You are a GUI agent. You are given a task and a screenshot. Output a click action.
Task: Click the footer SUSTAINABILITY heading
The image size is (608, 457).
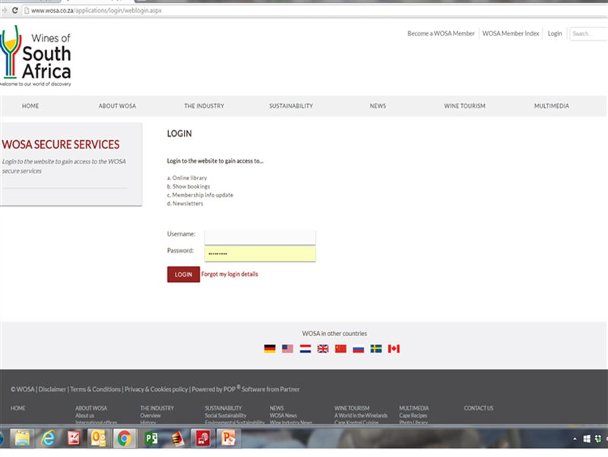click(223, 408)
